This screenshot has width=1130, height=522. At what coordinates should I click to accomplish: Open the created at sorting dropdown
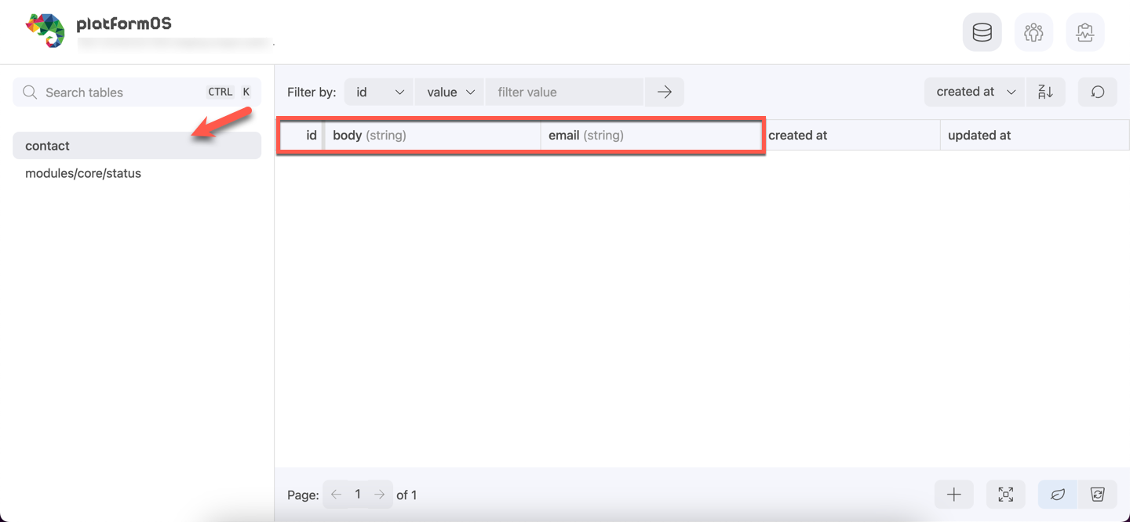974,92
